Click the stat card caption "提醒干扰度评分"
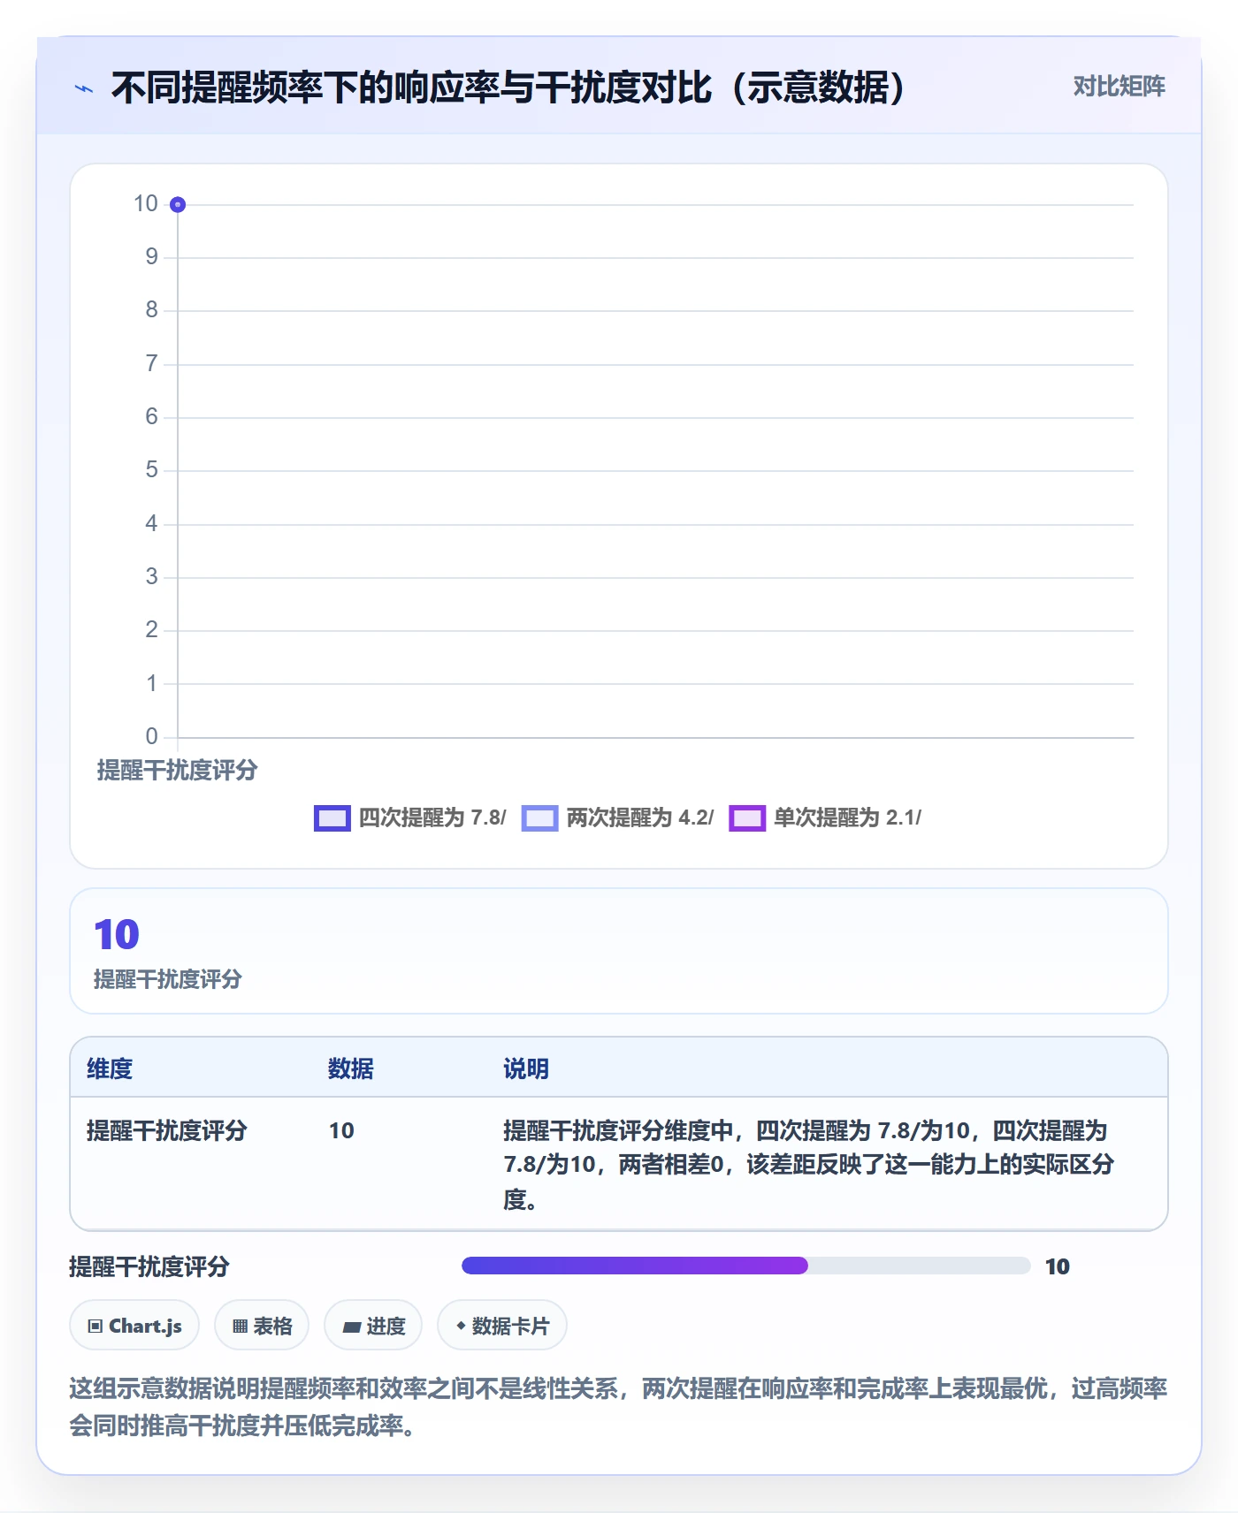This screenshot has width=1238, height=1513. (168, 979)
